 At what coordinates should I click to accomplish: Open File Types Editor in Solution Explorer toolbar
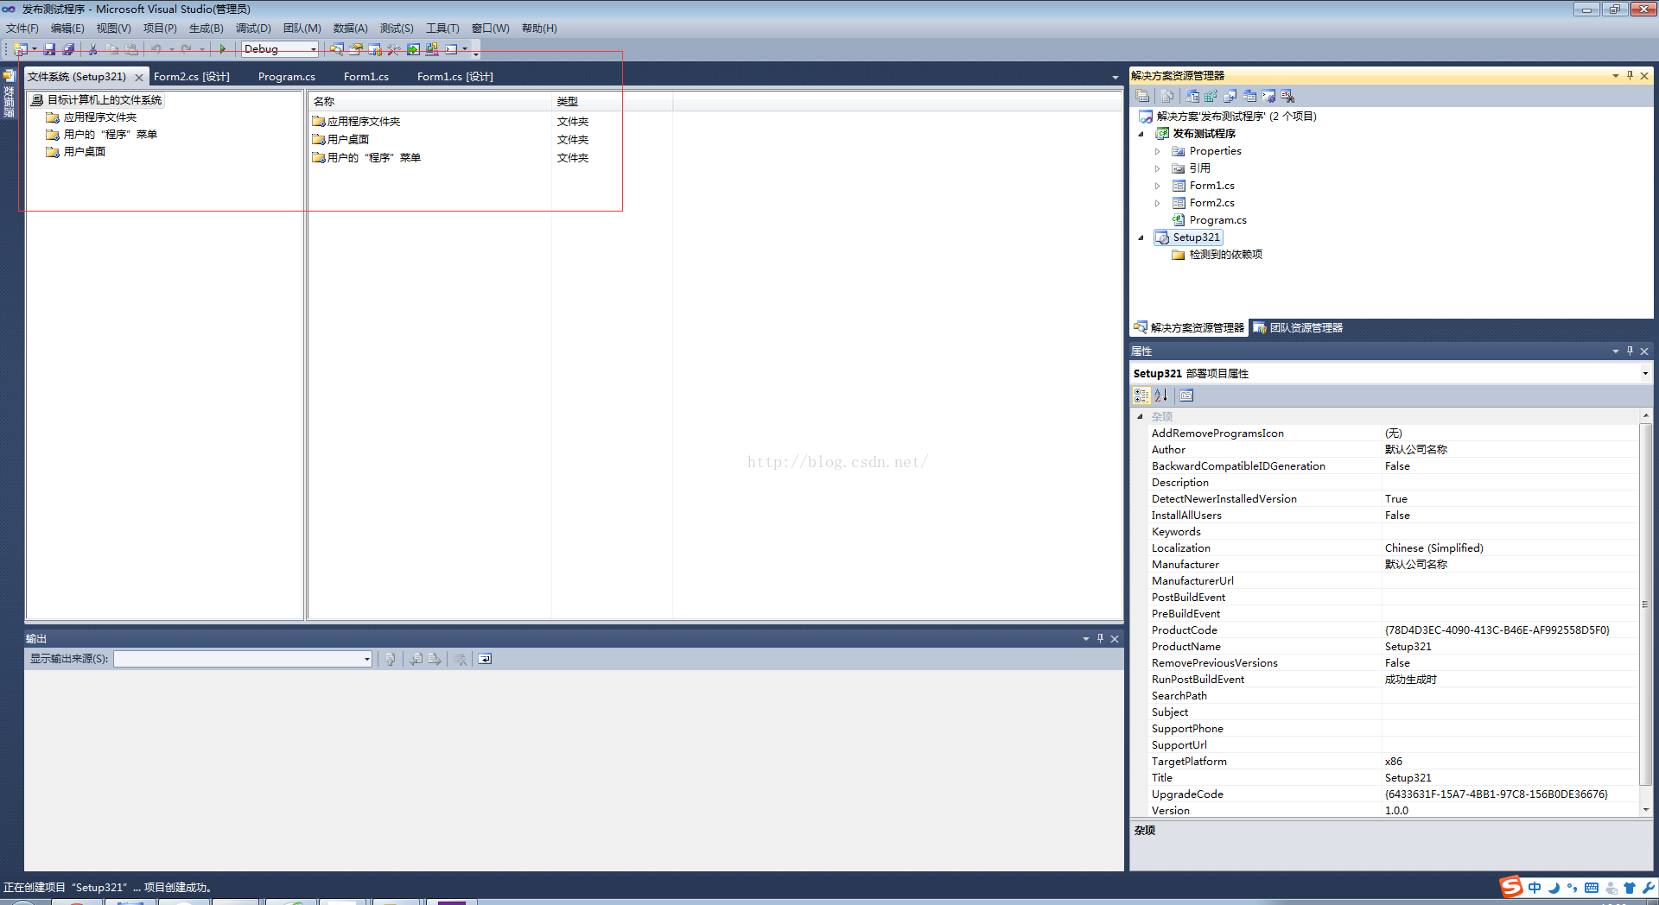1230,96
